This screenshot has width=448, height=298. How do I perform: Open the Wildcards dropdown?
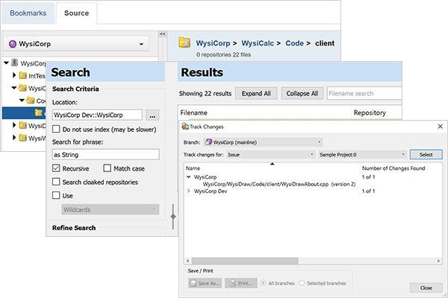(x=110, y=209)
